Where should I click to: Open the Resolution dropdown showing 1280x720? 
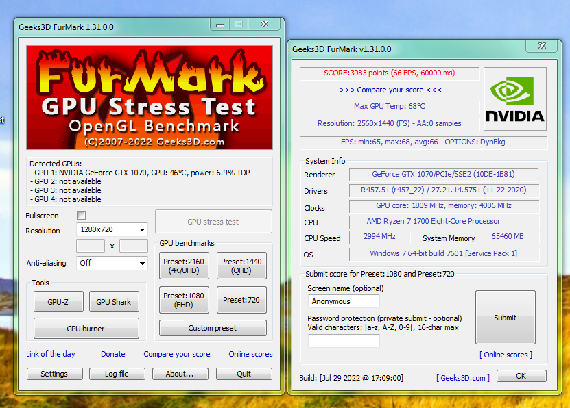112,229
